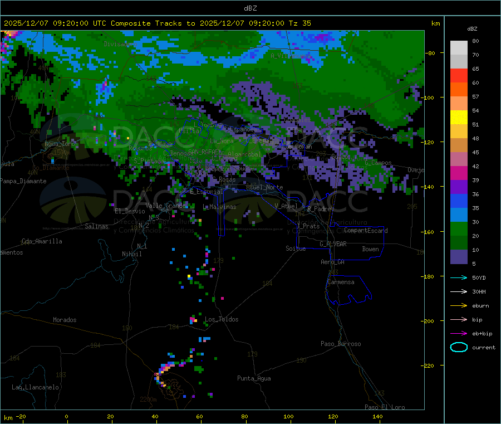501x424 pixels.
Task: Click the 'Lag.Llancanelo' map label
Action: pos(35,387)
